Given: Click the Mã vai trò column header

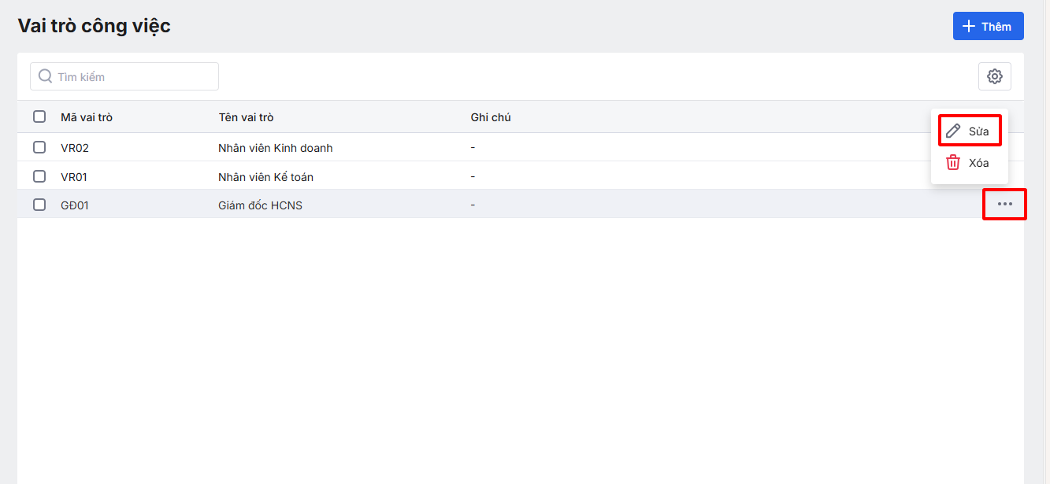Looking at the screenshot, I should point(87,117).
